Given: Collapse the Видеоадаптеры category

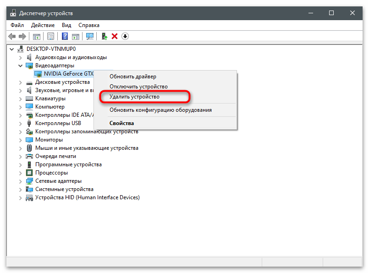Looking at the screenshot, I should 21,66.
